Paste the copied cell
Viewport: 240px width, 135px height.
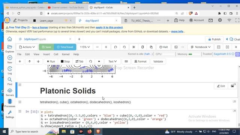point(151,47)
